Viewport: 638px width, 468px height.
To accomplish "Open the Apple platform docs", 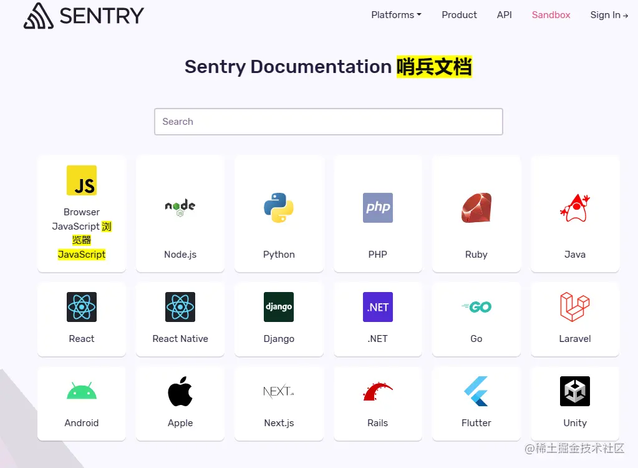I will click(x=180, y=391).
